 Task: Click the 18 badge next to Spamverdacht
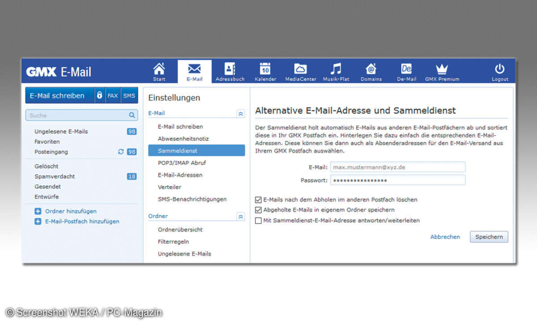pyautogui.click(x=132, y=177)
